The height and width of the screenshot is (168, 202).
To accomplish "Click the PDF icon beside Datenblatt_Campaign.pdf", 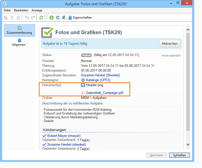I will (x=83, y=93).
